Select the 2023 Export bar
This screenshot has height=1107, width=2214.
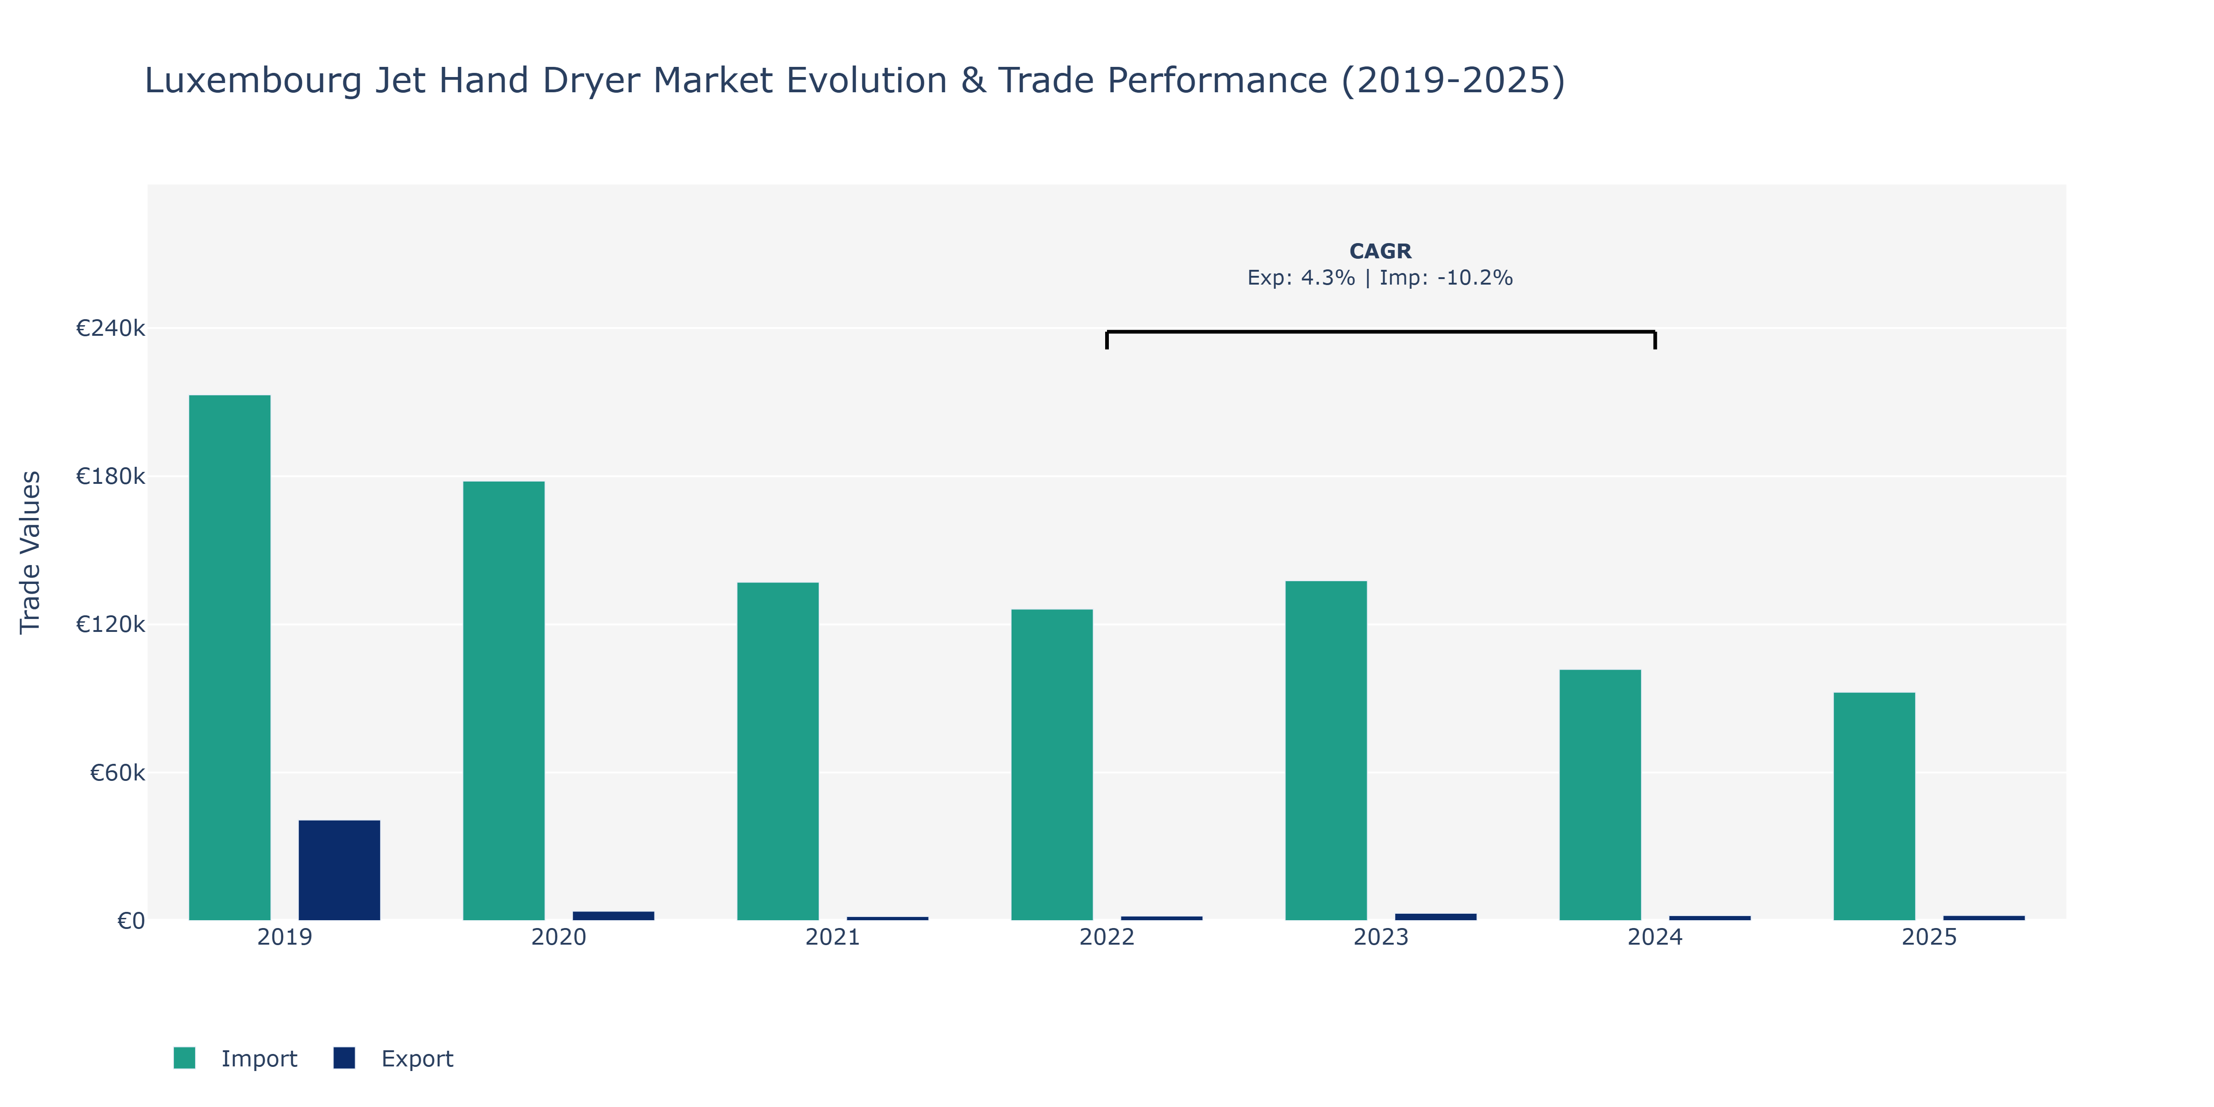coord(1436,917)
